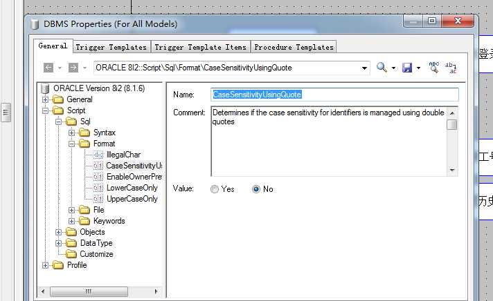Click the General folder icon

point(58,99)
